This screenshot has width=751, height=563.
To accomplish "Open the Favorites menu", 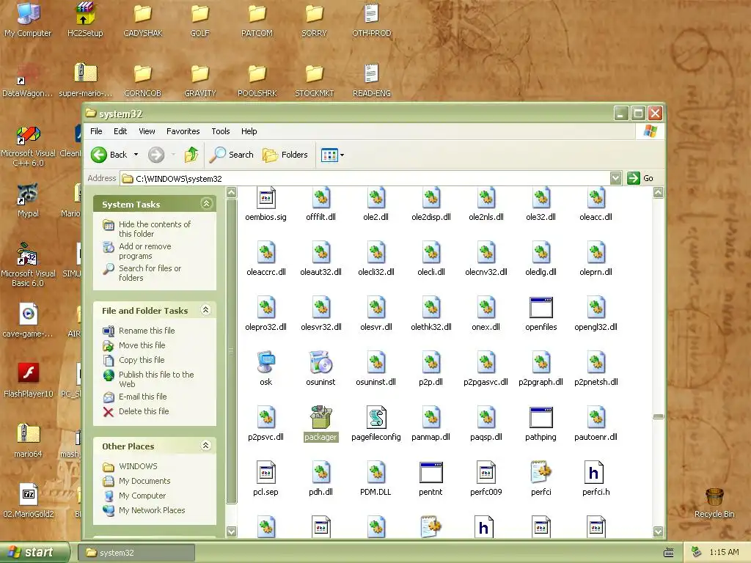I will pyautogui.click(x=183, y=131).
